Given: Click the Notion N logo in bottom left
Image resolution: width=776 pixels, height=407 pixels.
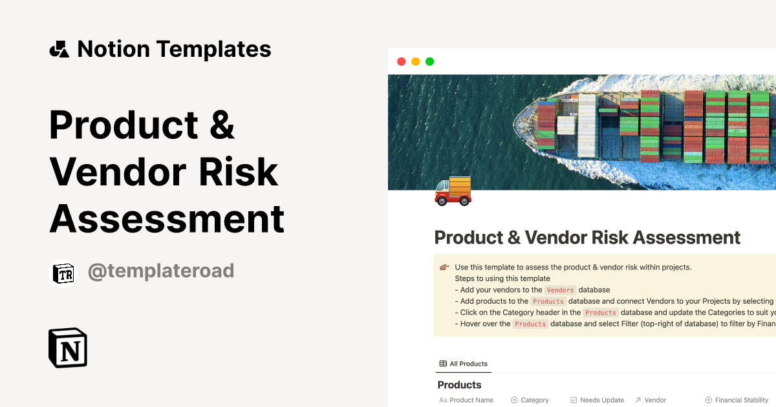Looking at the screenshot, I should 67,348.
